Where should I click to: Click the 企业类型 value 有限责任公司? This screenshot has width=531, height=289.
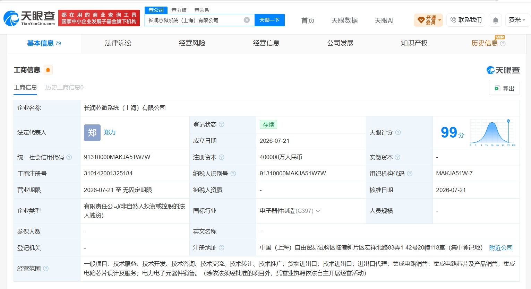click(x=135, y=211)
